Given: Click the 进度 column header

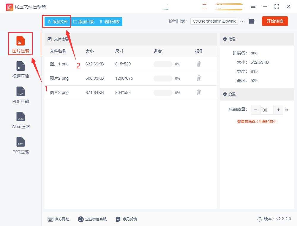Looking at the screenshot, I should click(158, 51).
